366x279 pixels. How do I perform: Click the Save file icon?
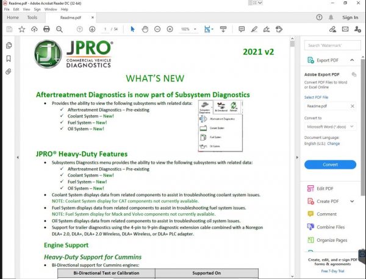coord(9,29)
